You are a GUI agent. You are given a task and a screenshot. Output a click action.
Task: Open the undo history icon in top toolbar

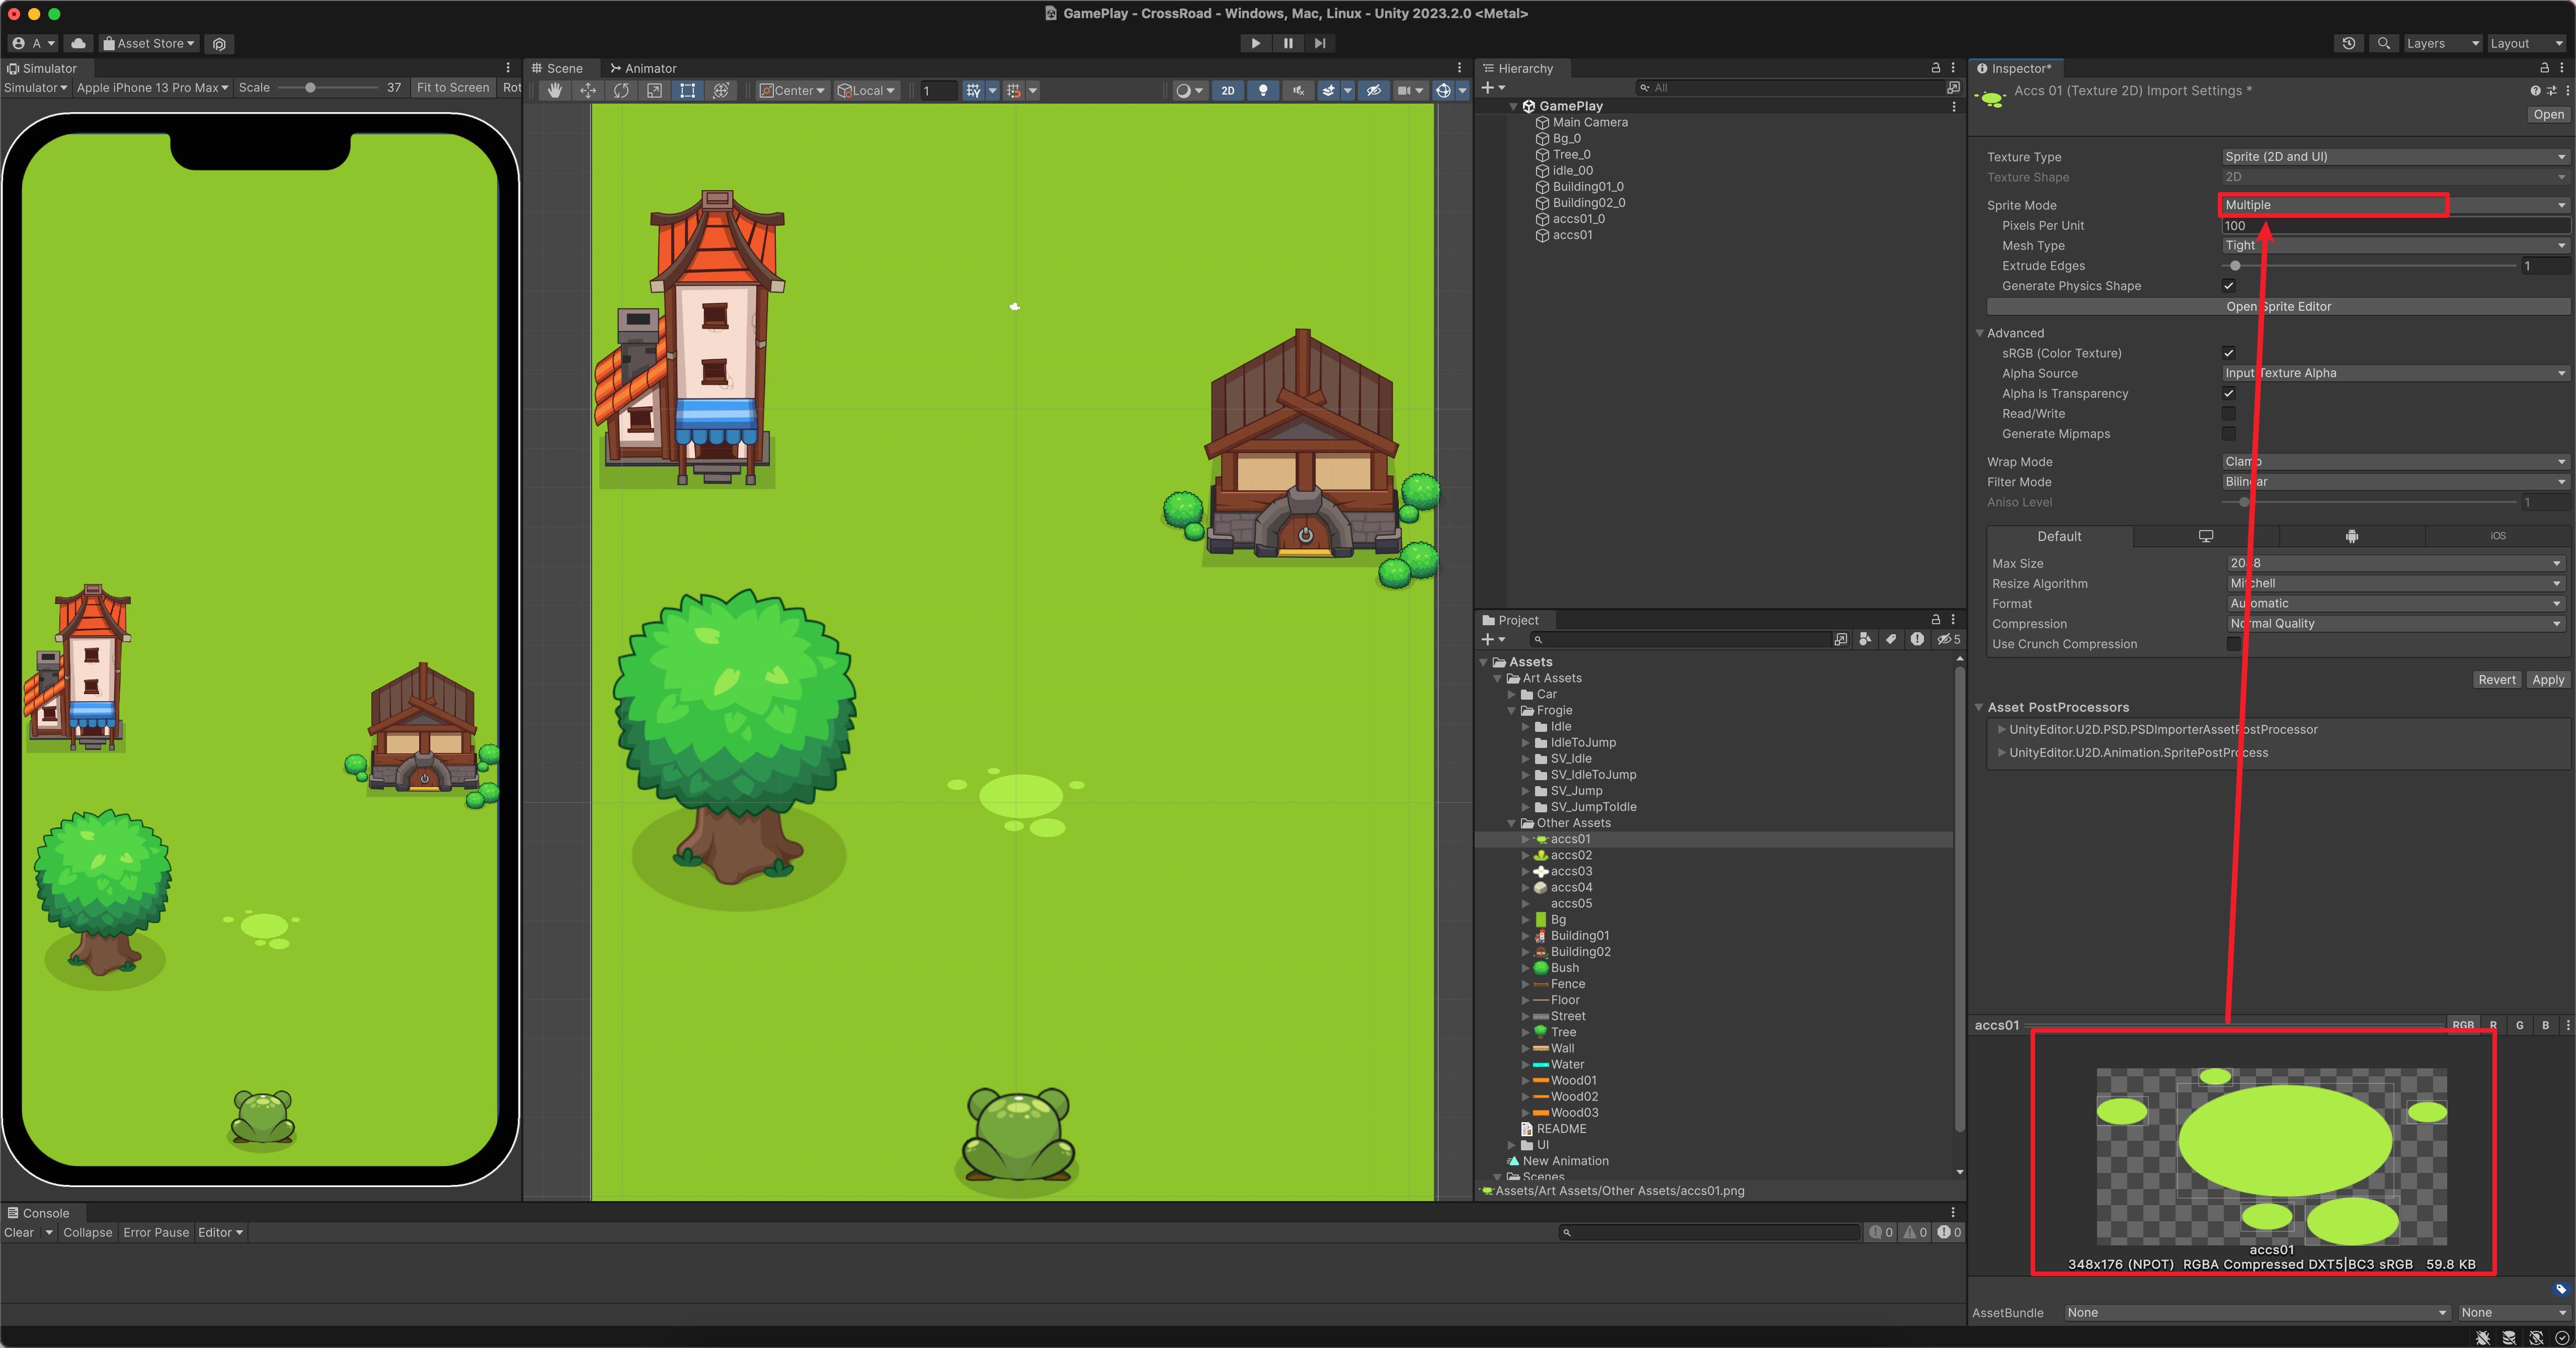pyautogui.click(x=2349, y=43)
